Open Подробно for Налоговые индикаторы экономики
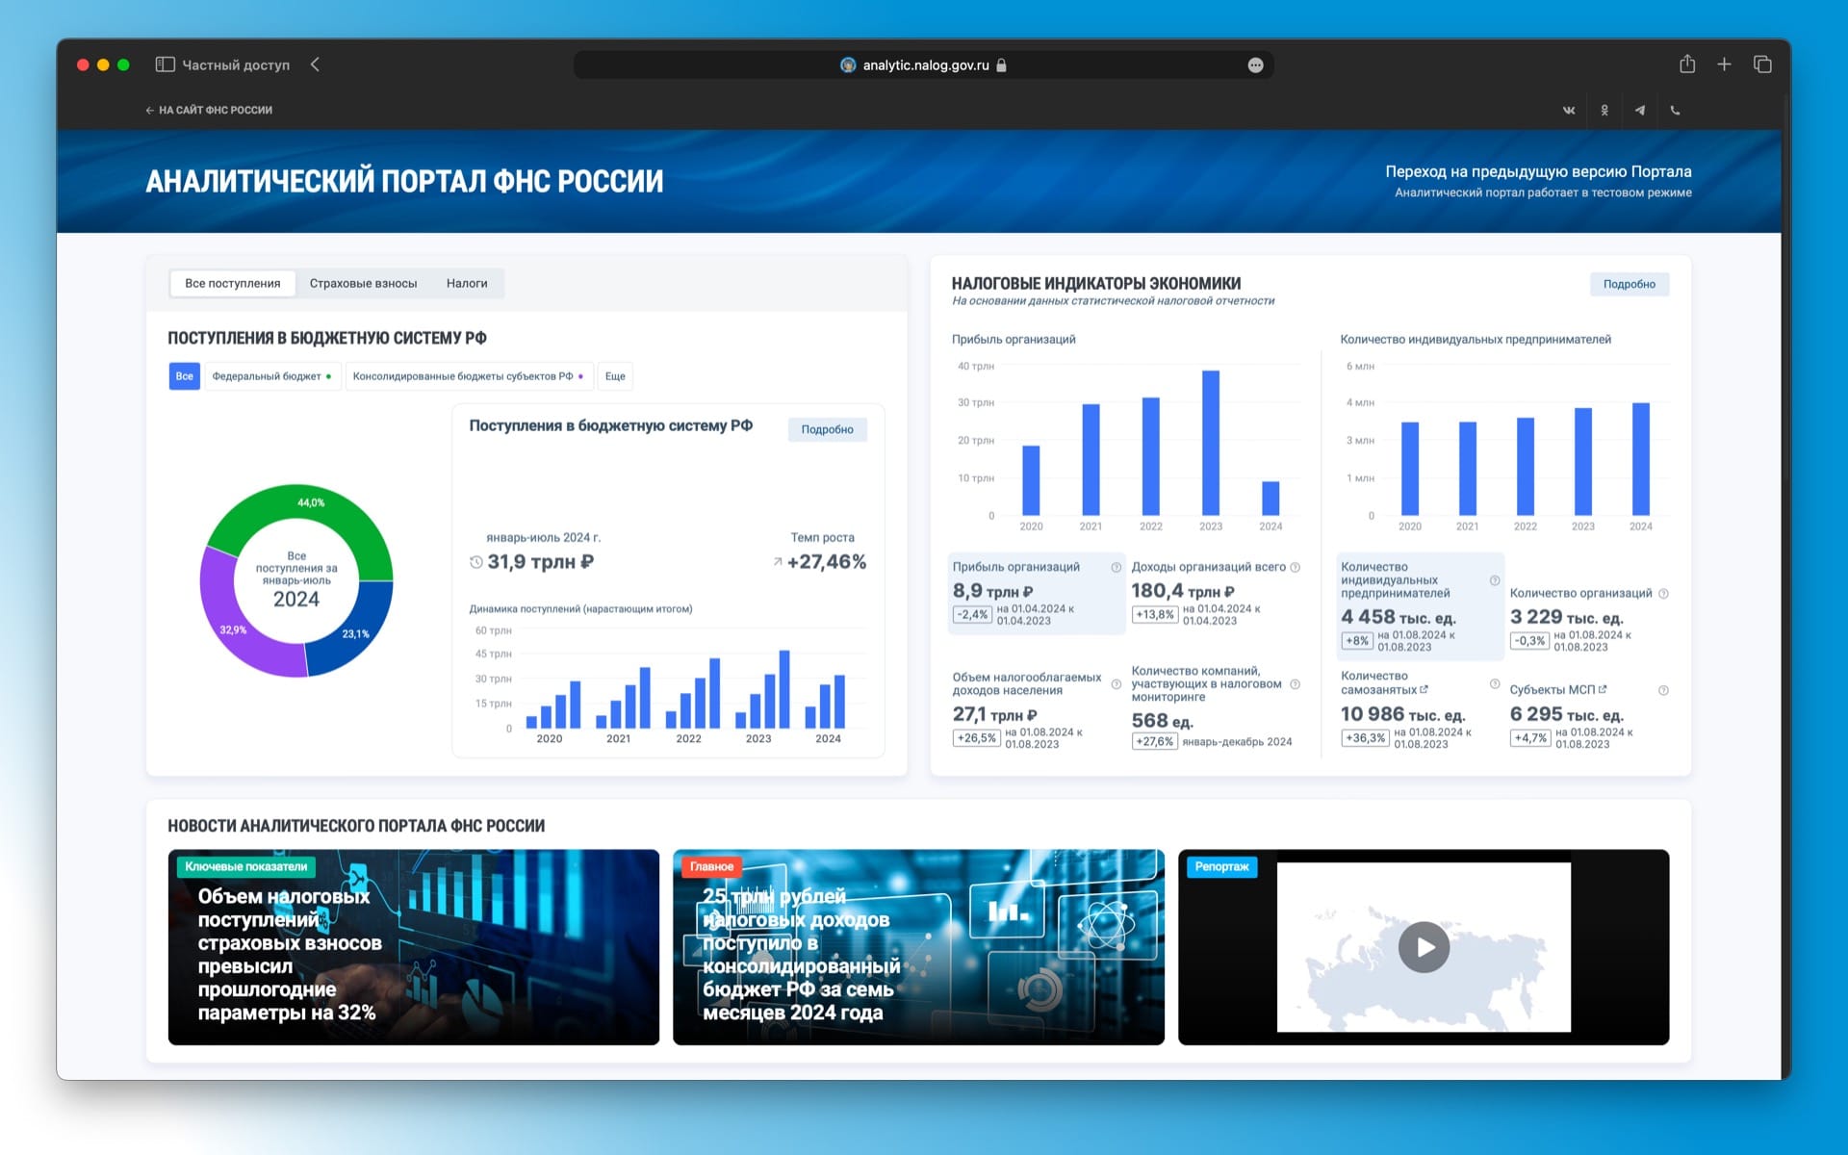This screenshot has width=1848, height=1155. (1630, 284)
